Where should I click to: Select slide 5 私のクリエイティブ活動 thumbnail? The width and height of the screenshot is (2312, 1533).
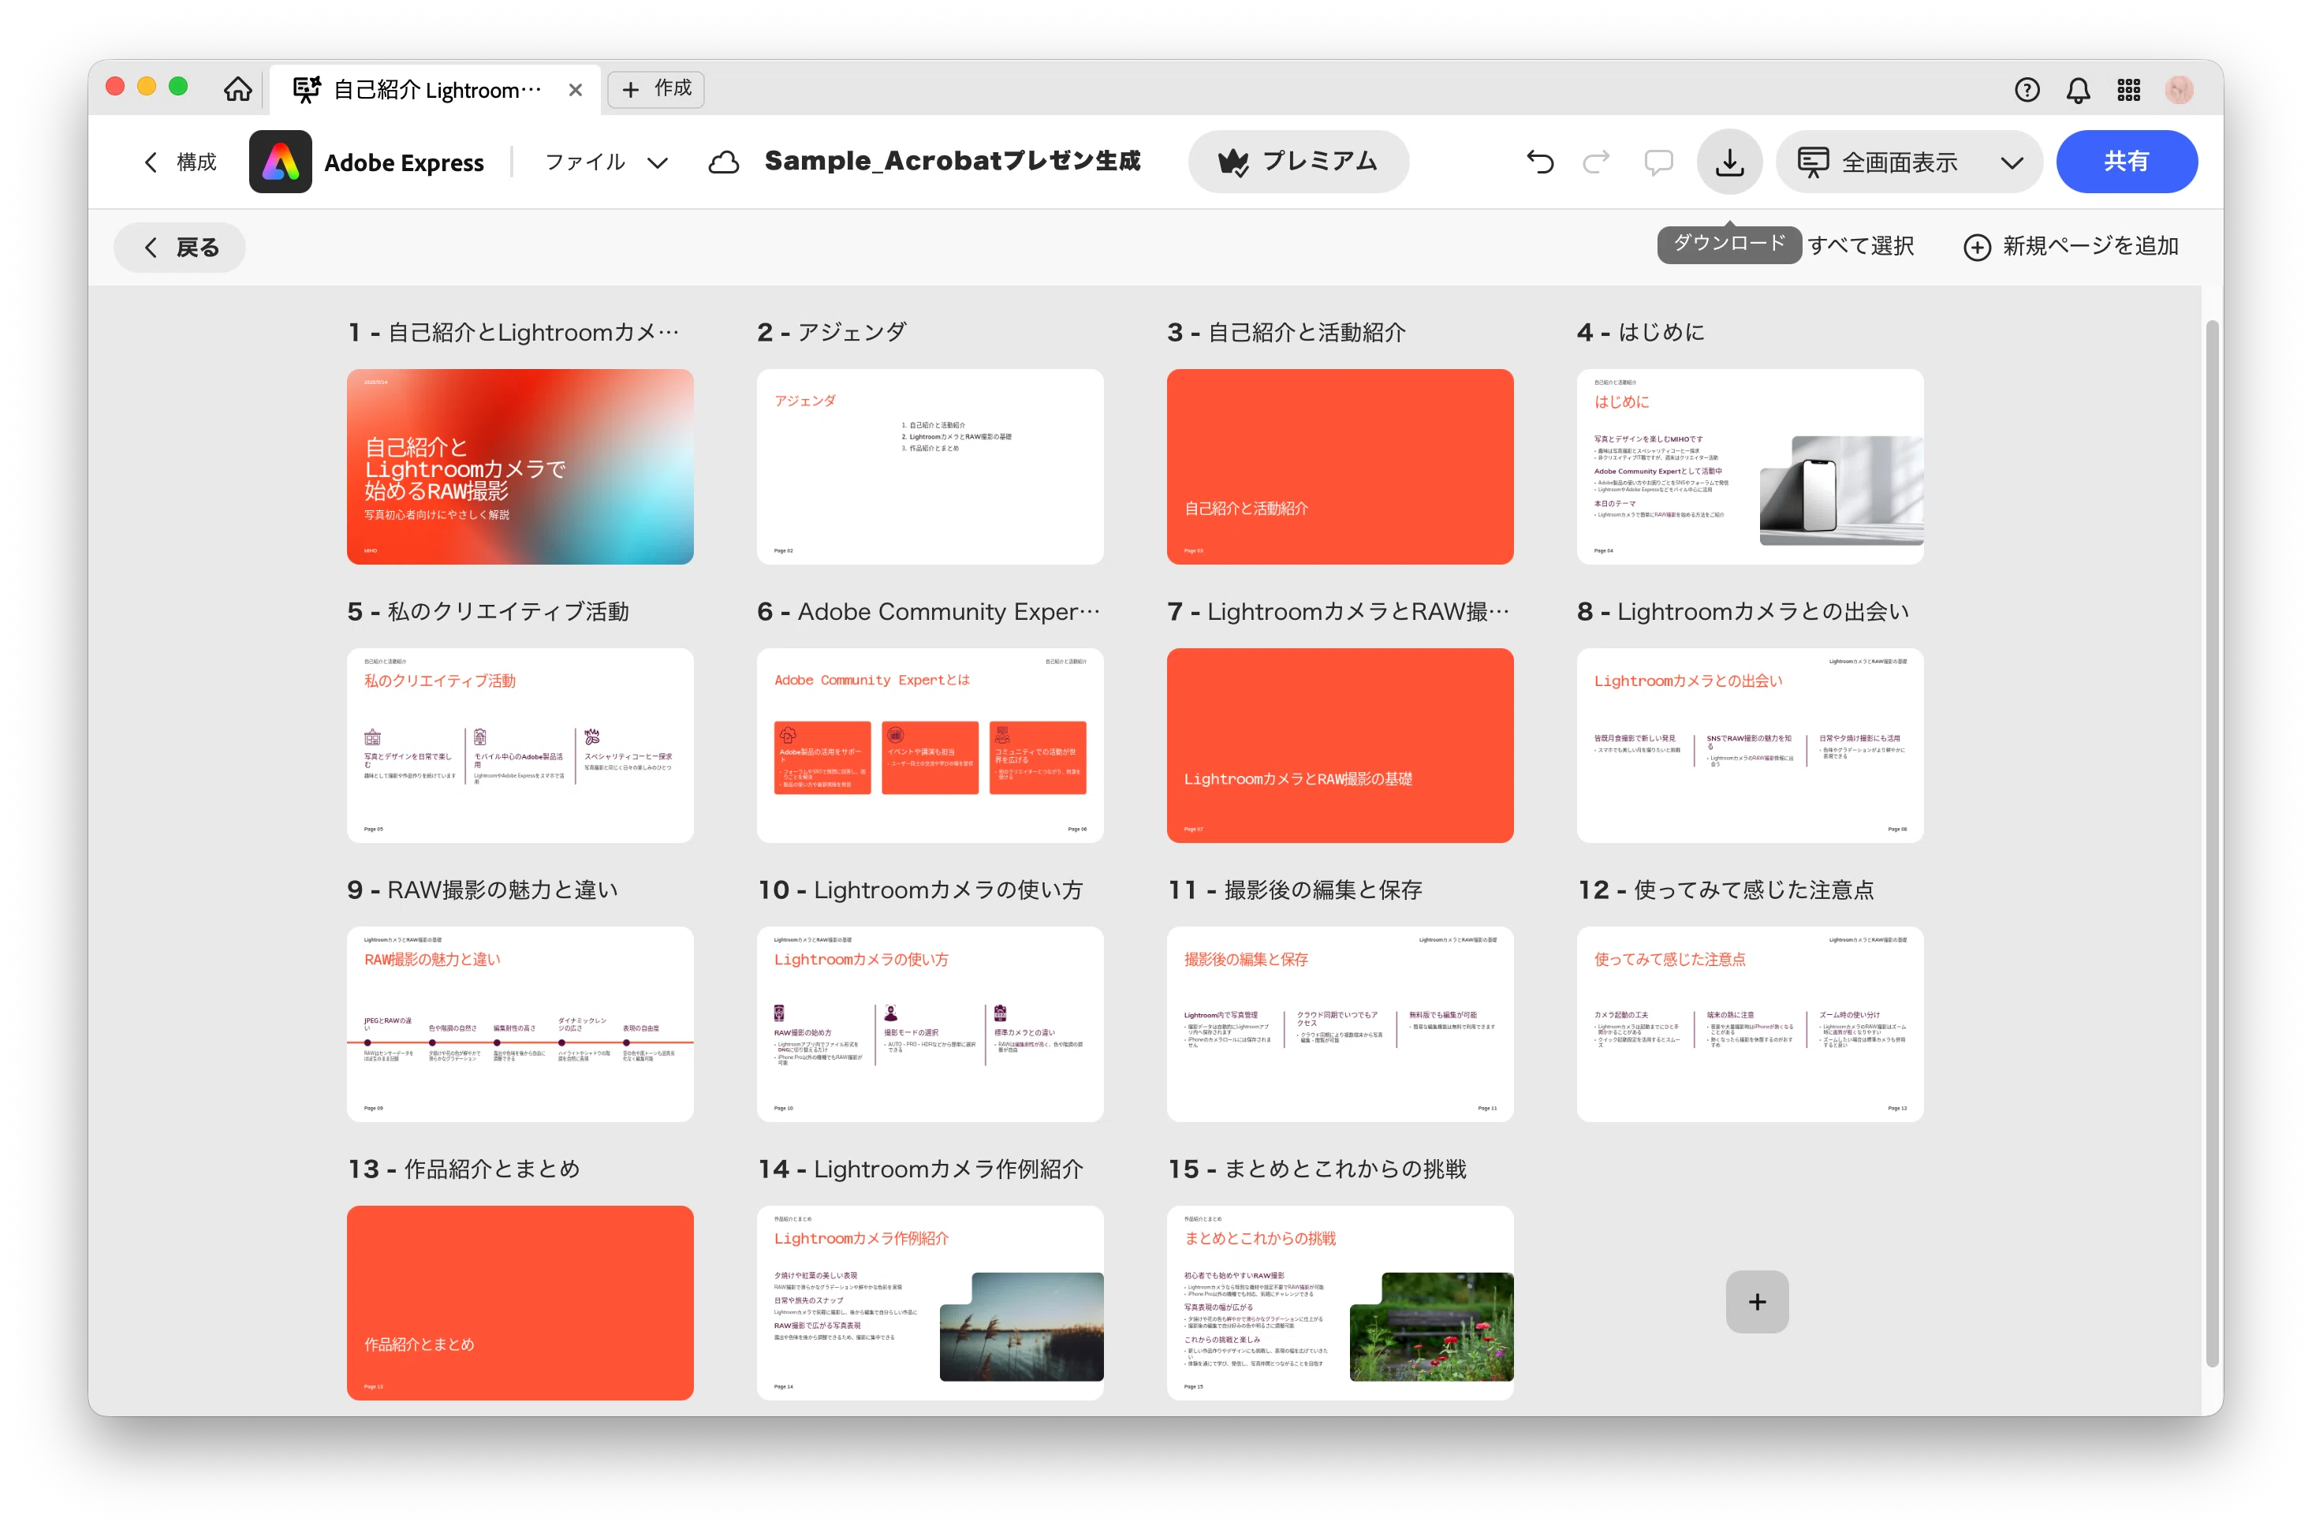pos(520,745)
